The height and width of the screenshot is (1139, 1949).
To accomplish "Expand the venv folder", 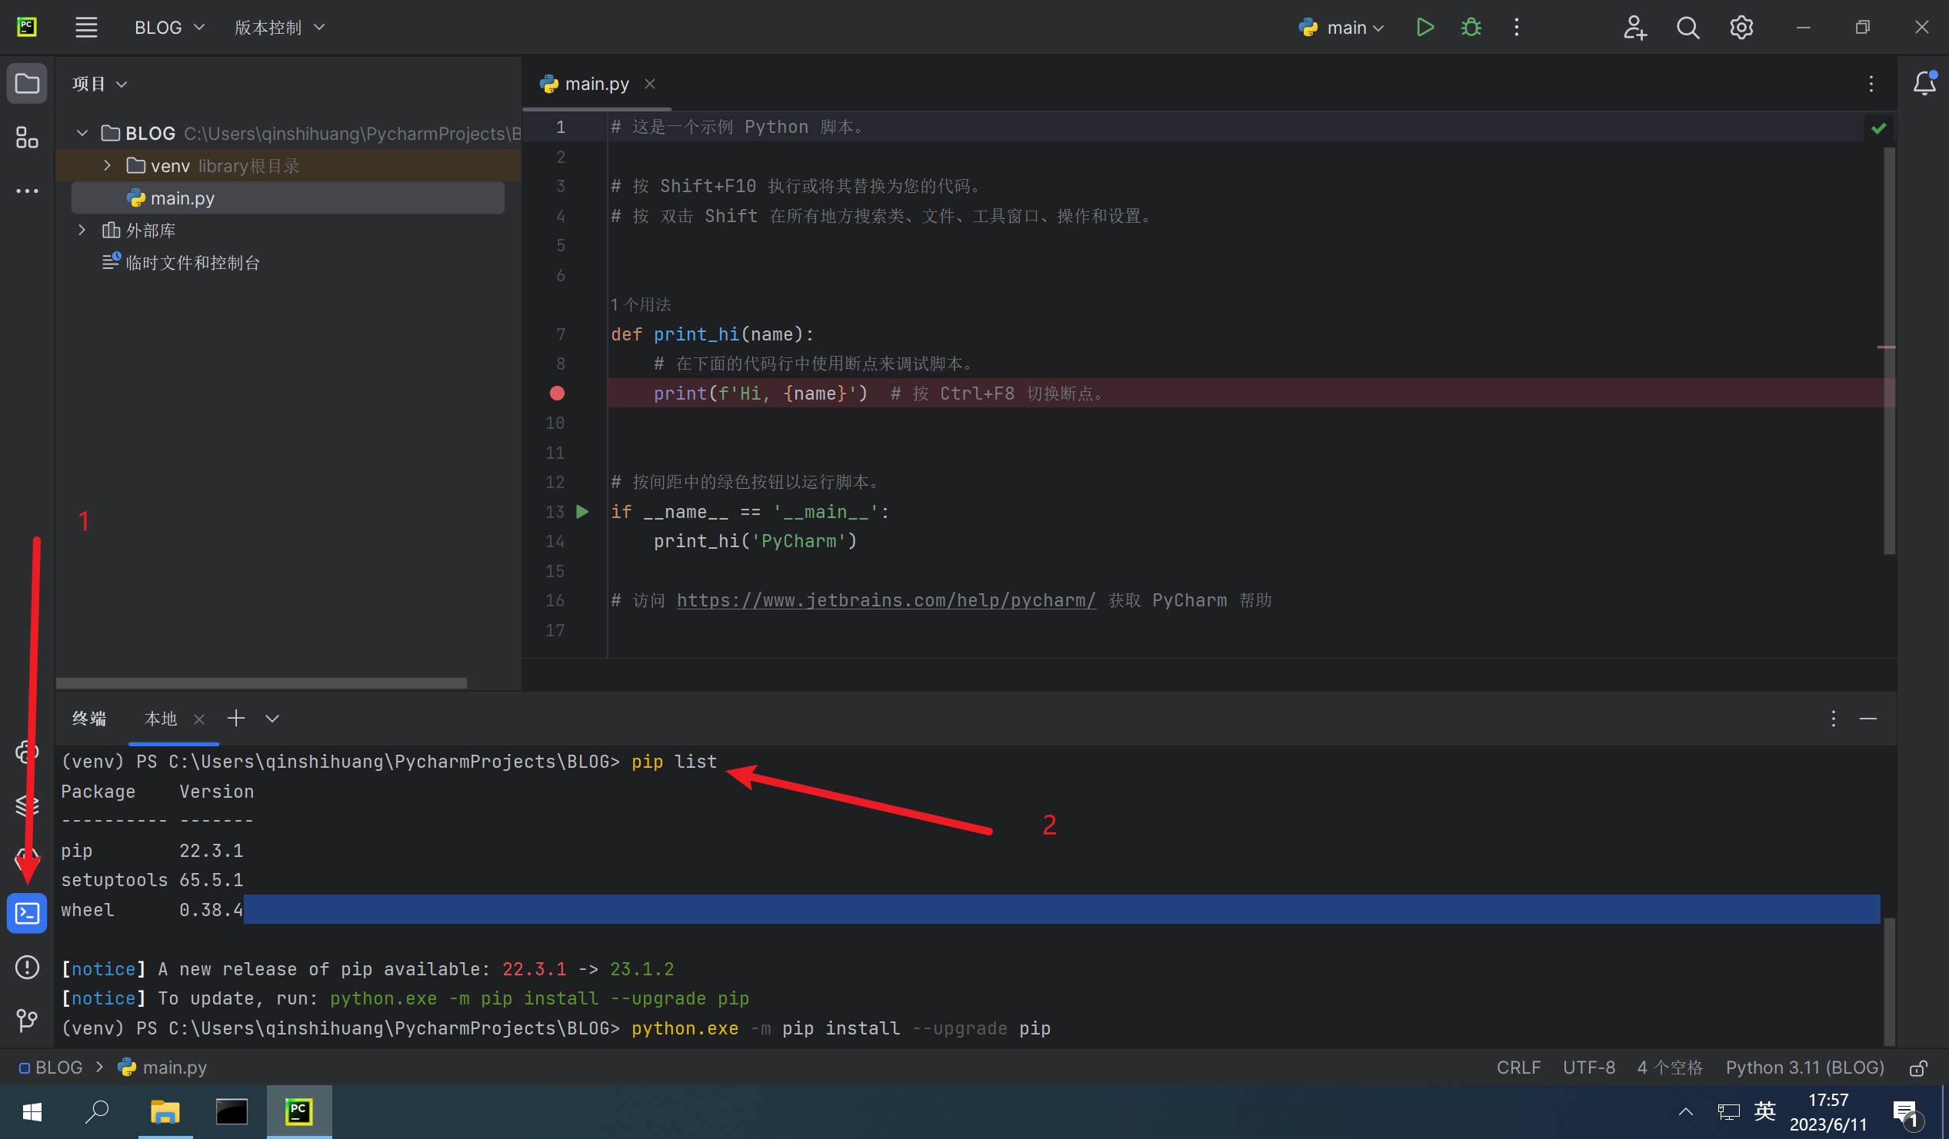I will pos(107,165).
